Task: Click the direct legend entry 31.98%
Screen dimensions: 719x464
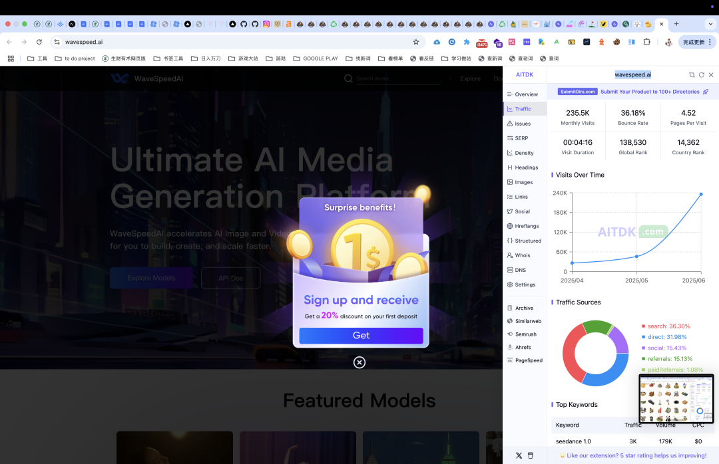Action: 664,337
